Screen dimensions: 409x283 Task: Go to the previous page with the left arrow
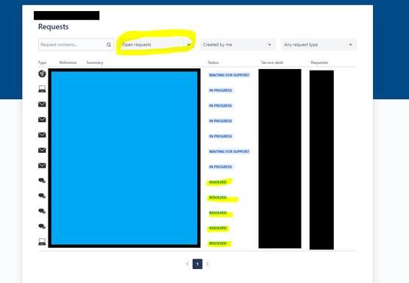(x=188, y=264)
